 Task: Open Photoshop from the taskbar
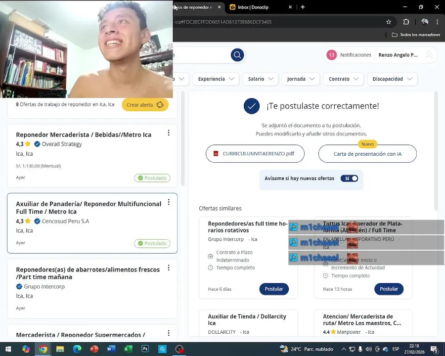[145, 349]
